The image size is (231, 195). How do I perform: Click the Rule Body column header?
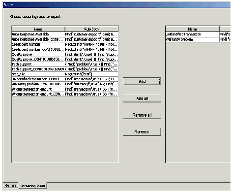pyautogui.click(x=91, y=29)
